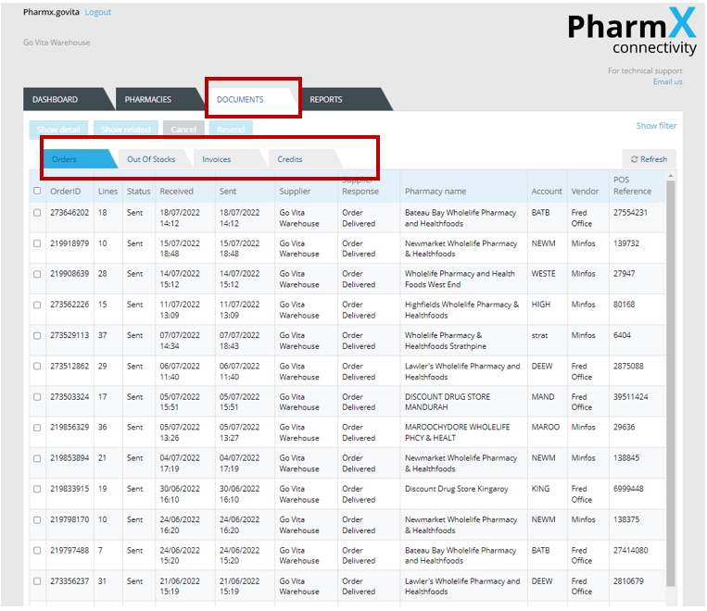Open the Credits sub-tab
Screen dimensions: 707x611
click(x=290, y=159)
